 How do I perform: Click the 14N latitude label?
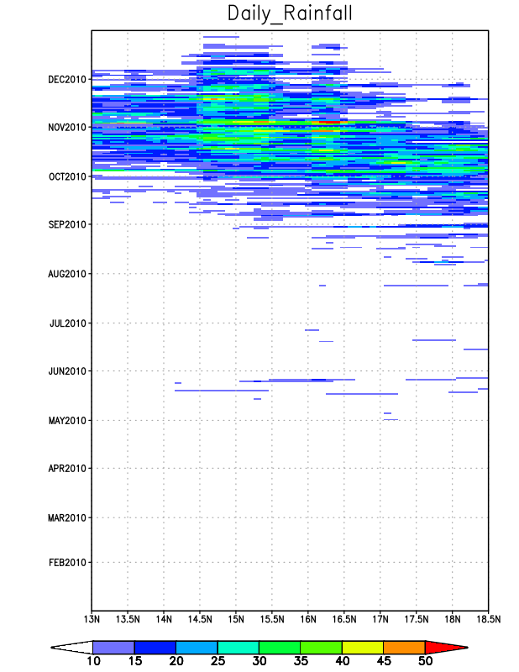[x=164, y=619]
